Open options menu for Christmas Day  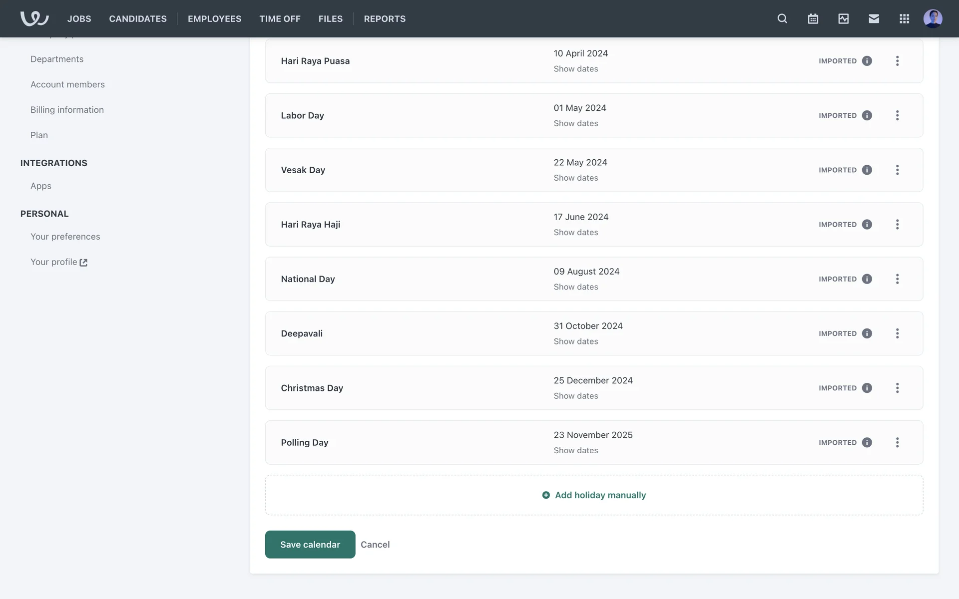click(x=897, y=388)
